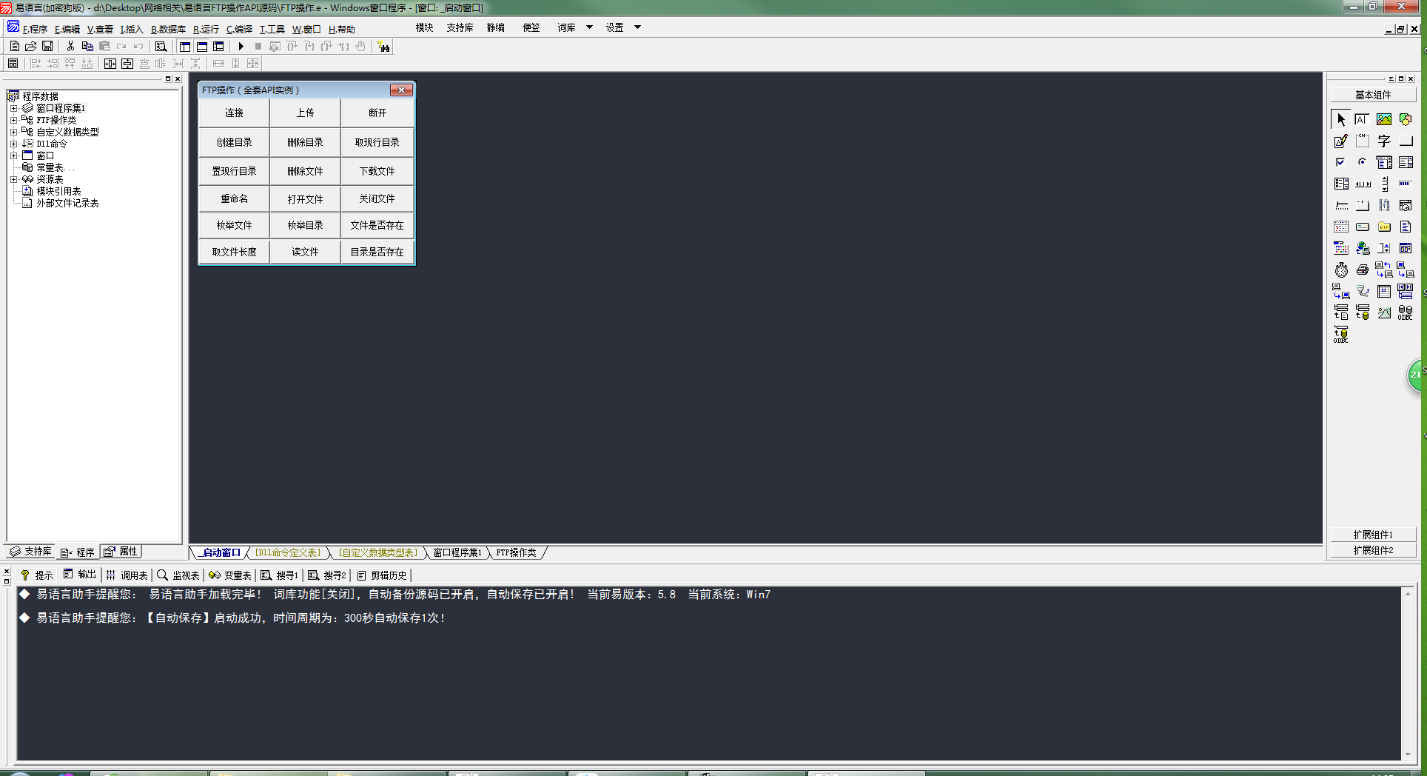
Task: Click the Save floppy disk toolbar icon
Action: pyautogui.click(x=47, y=46)
